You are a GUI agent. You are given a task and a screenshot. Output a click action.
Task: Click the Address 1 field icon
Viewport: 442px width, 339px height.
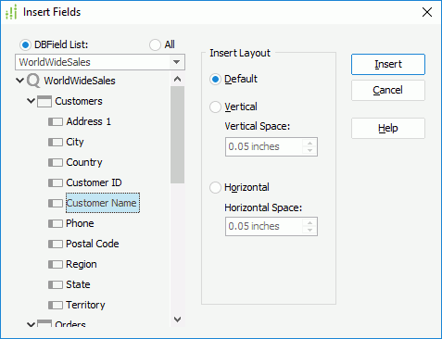(x=56, y=121)
